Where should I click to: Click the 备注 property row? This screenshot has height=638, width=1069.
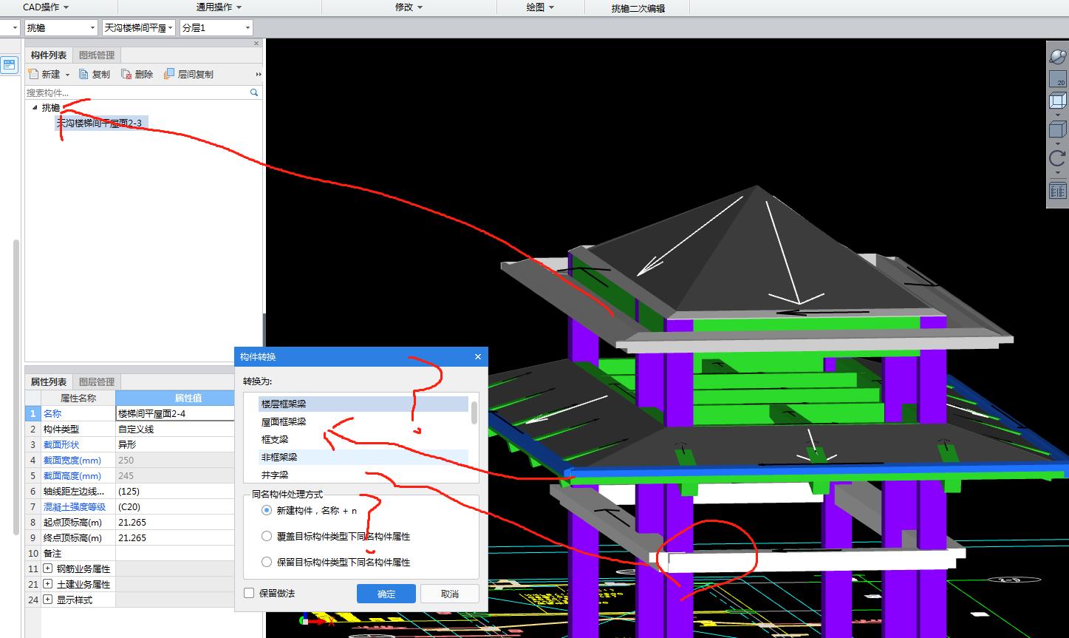(131, 553)
